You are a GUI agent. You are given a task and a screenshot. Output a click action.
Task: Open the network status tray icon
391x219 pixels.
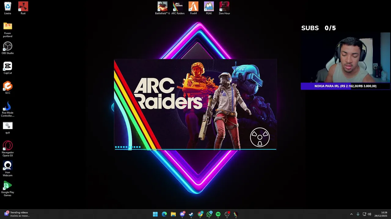[x=364, y=214]
